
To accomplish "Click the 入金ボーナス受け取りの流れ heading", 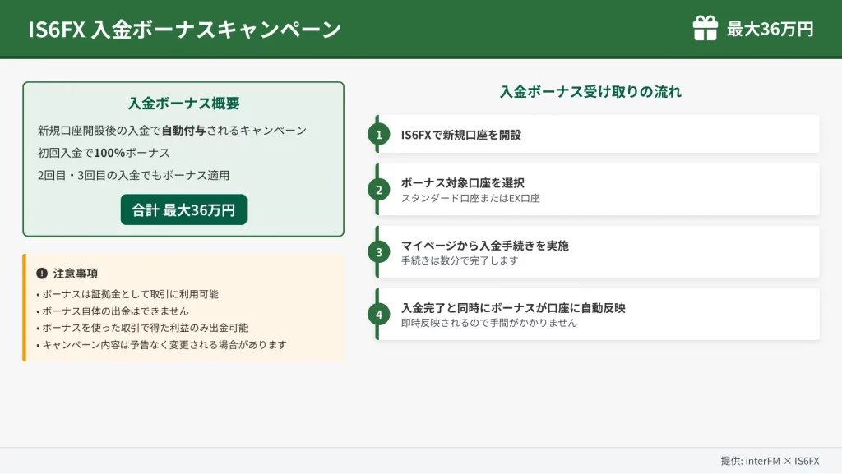I will [590, 92].
